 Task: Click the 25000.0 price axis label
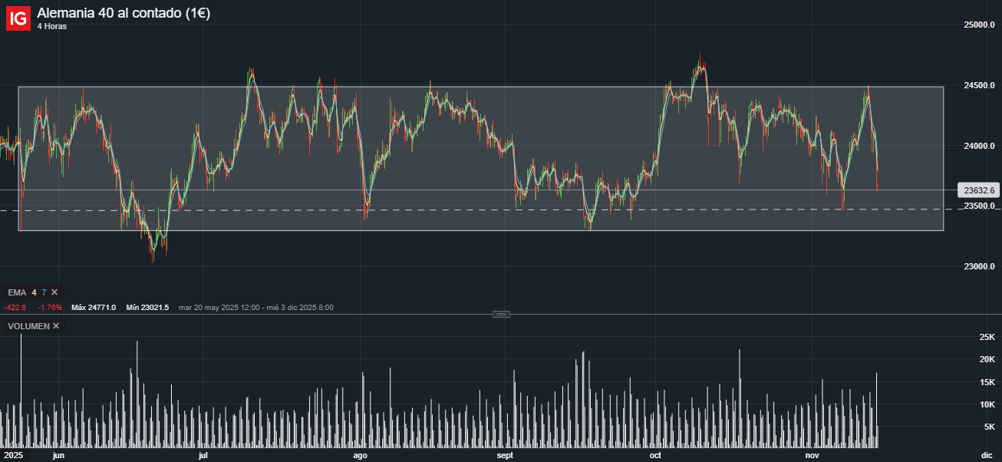tap(979, 25)
